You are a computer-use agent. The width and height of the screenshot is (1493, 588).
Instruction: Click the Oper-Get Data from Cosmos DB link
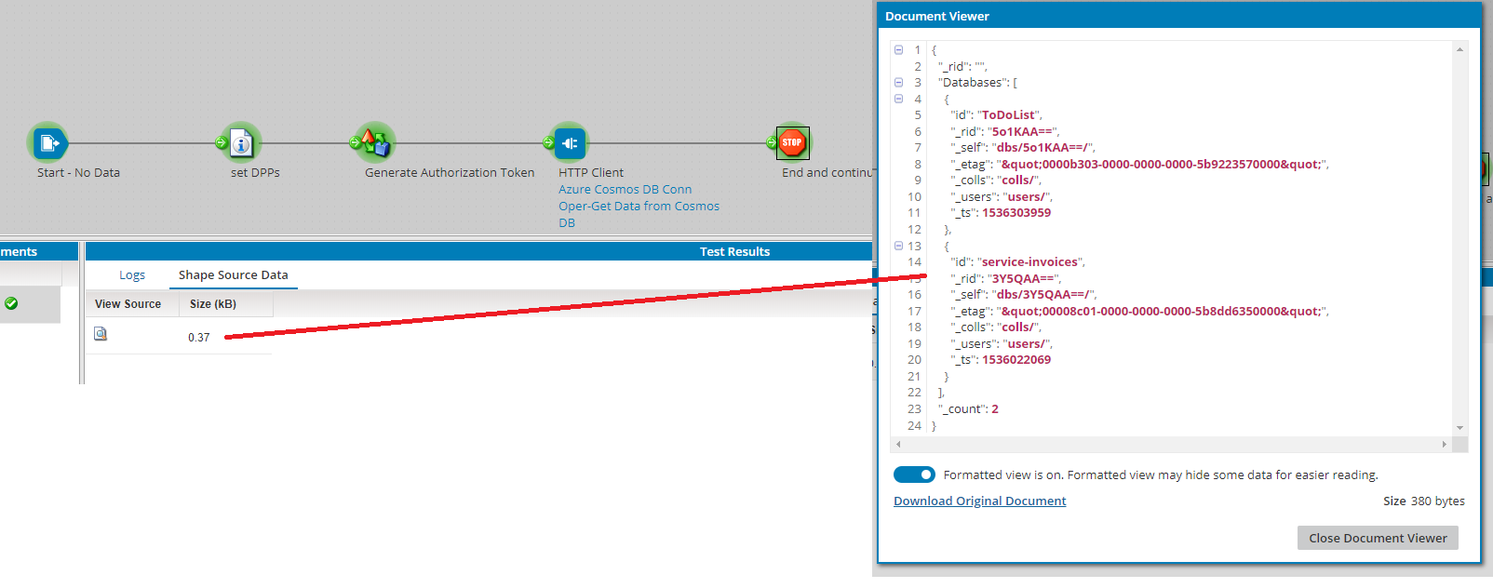[x=639, y=215]
